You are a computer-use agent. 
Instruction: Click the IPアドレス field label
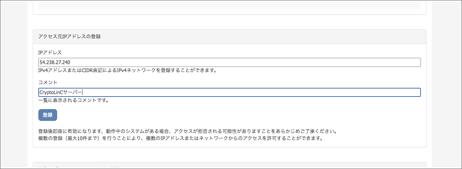(x=50, y=52)
